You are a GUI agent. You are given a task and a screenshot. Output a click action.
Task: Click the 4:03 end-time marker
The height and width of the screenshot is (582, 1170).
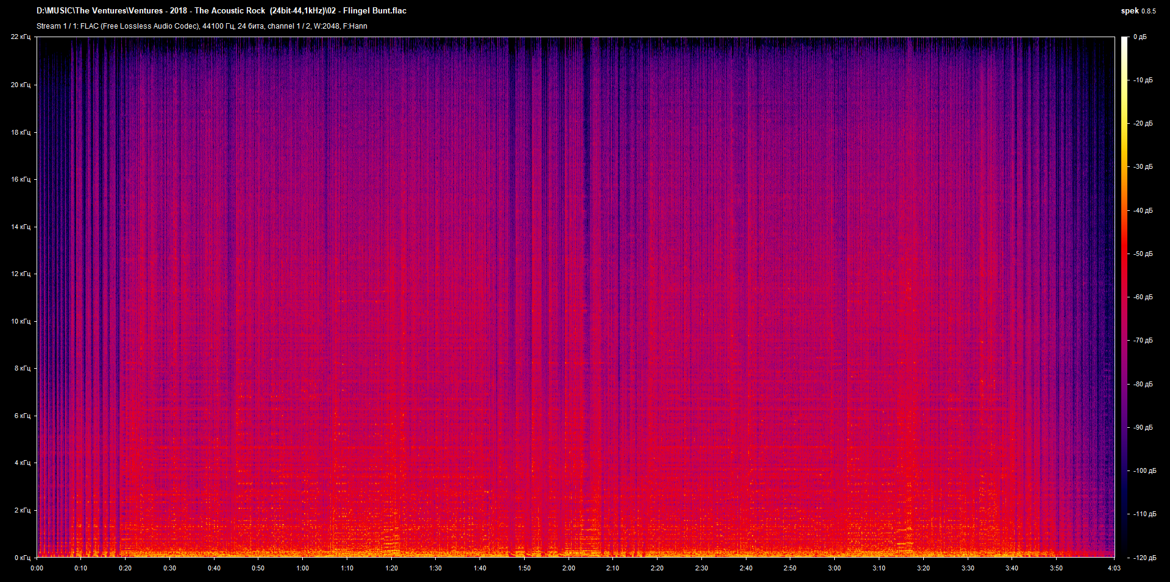tap(1113, 567)
